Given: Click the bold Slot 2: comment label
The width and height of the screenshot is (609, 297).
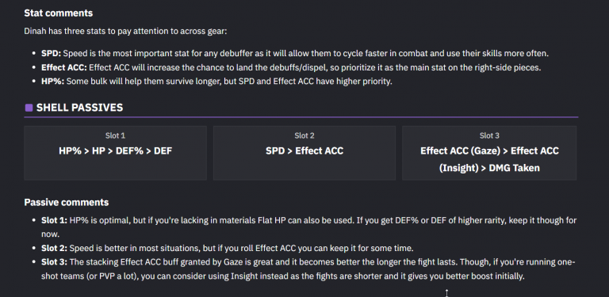Looking at the screenshot, I should (55, 248).
